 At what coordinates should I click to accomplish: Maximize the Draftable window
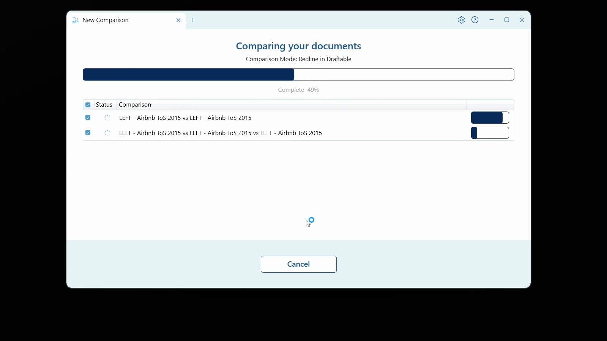pos(507,20)
